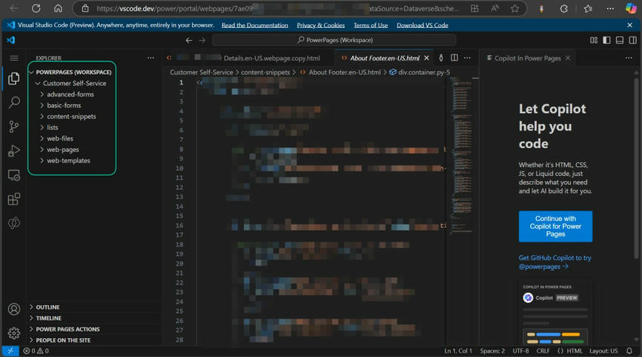
Task: Open the Source Control view
Action: pyautogui.click(x=14, y=126)
